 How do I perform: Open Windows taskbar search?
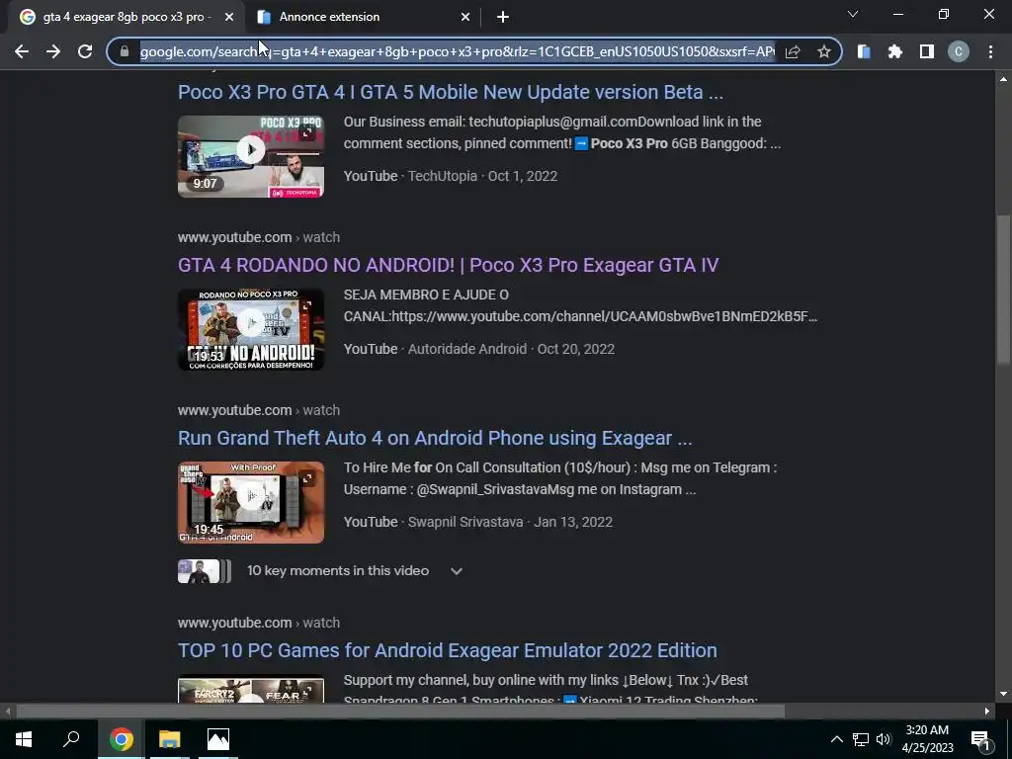click(71, 739)
